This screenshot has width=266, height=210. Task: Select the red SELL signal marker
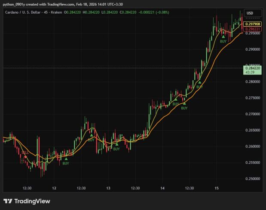[25, 154]
